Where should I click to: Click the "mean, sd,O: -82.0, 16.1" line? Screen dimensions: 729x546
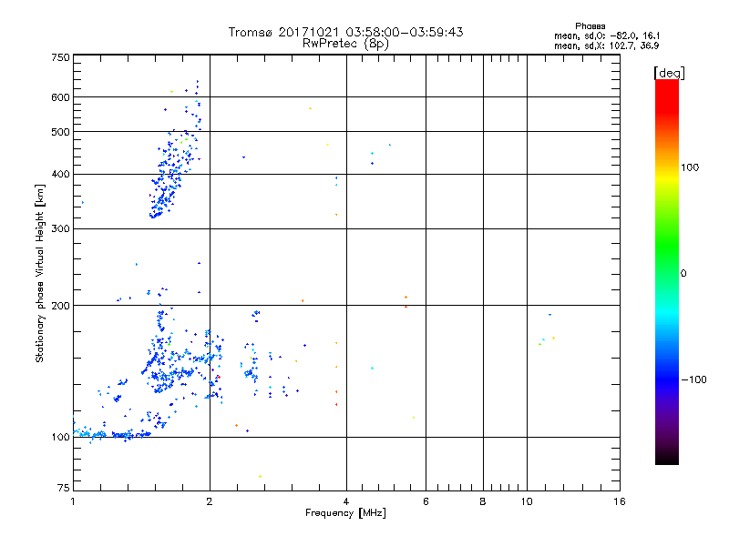(x=607, y=36)
